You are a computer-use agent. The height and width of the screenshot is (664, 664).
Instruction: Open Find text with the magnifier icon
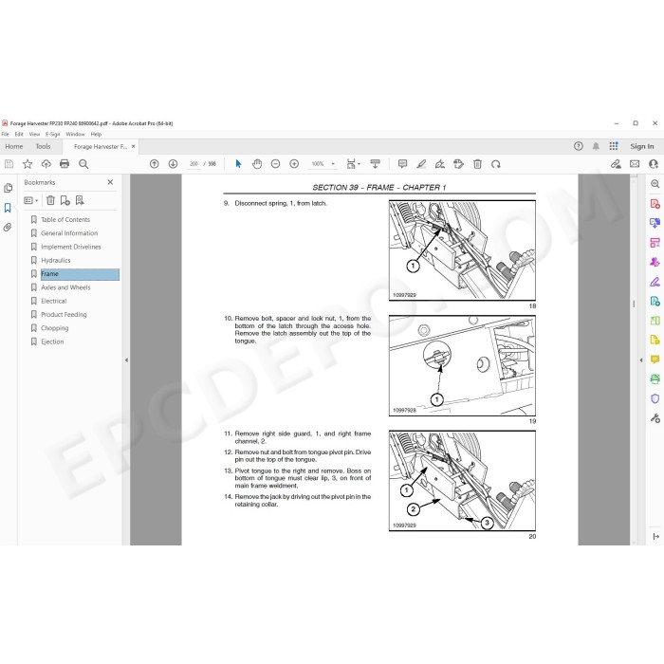pos(83,164)
